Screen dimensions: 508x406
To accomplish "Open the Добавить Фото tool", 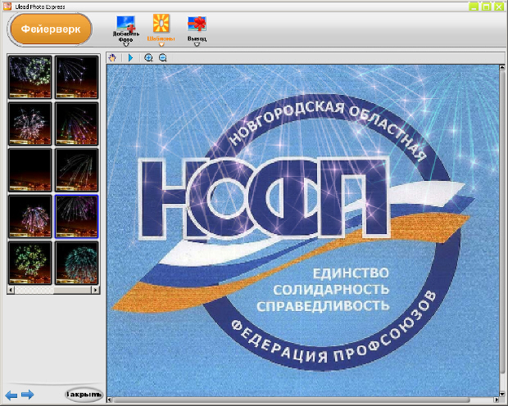I will click(x=126, y=29).
